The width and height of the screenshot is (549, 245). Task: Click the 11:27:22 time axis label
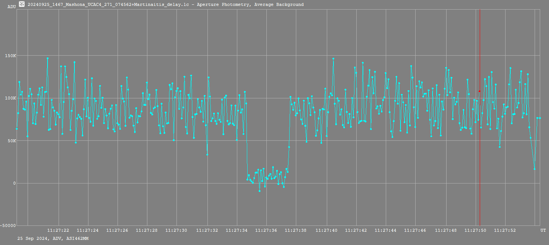click(x=58, y=230)
